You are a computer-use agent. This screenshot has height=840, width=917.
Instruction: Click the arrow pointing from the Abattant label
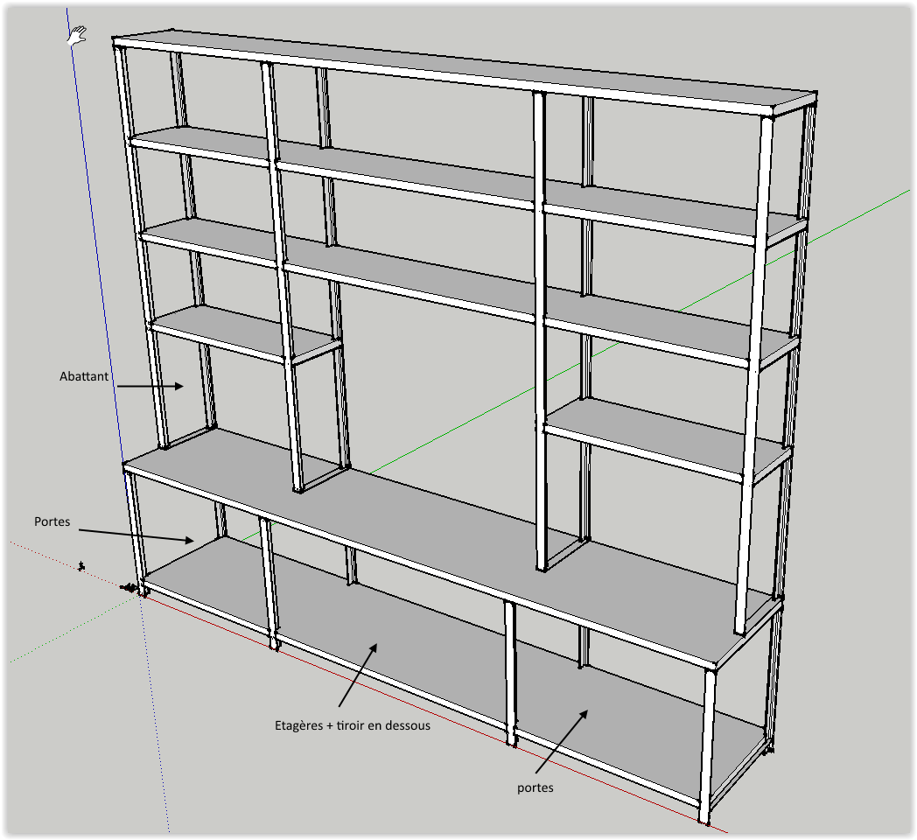[149, 385]
